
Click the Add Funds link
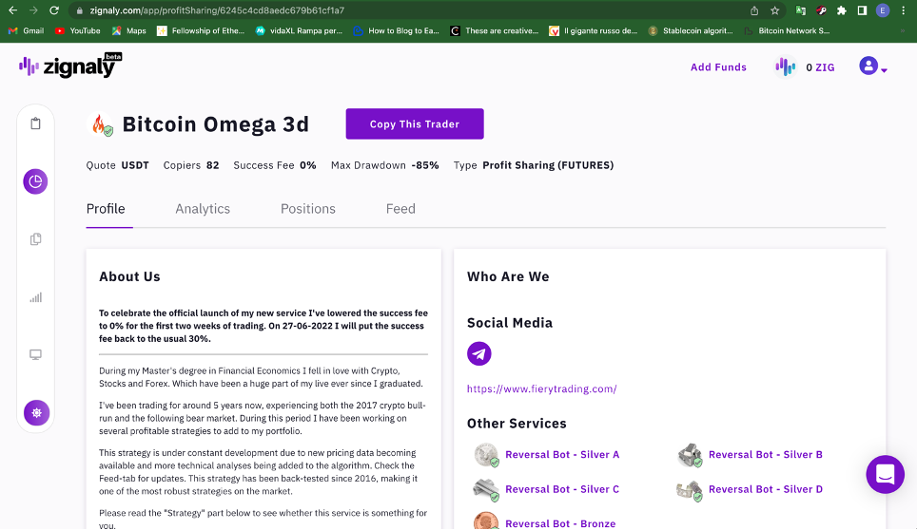click(718, 67)
